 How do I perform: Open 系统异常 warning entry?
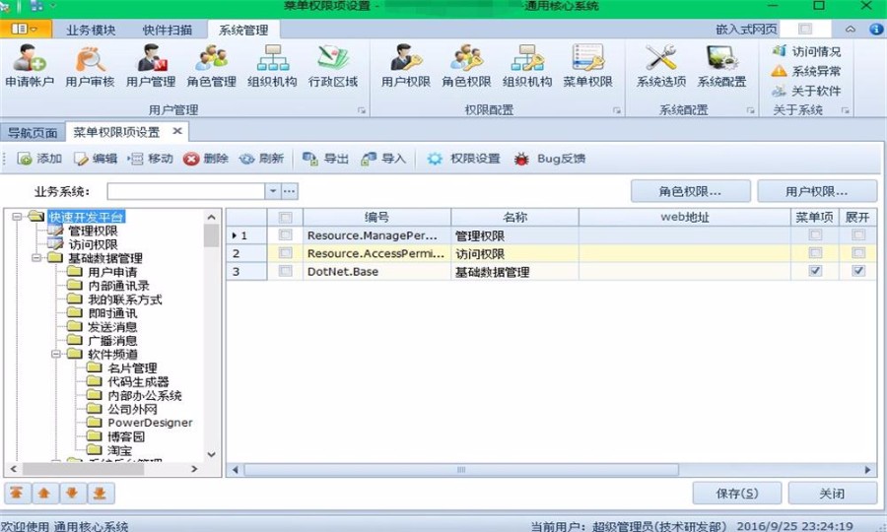(807, 71)
